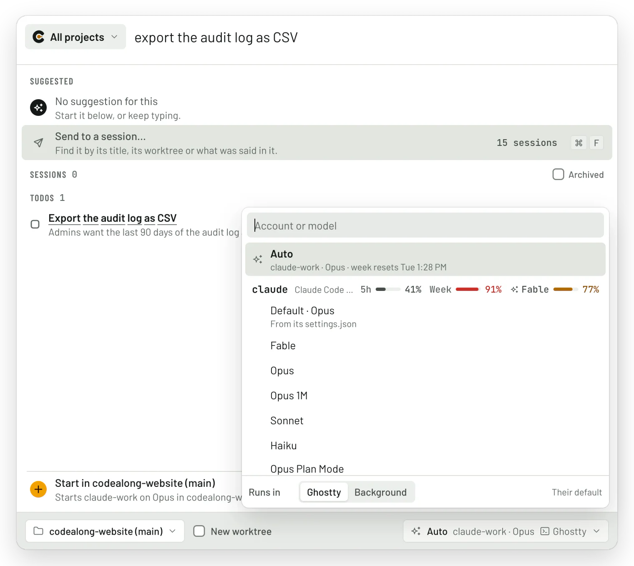Open the Export the audit log as CSV link
The width and height of the screenshot is (634, 566).
pos(112,218)
